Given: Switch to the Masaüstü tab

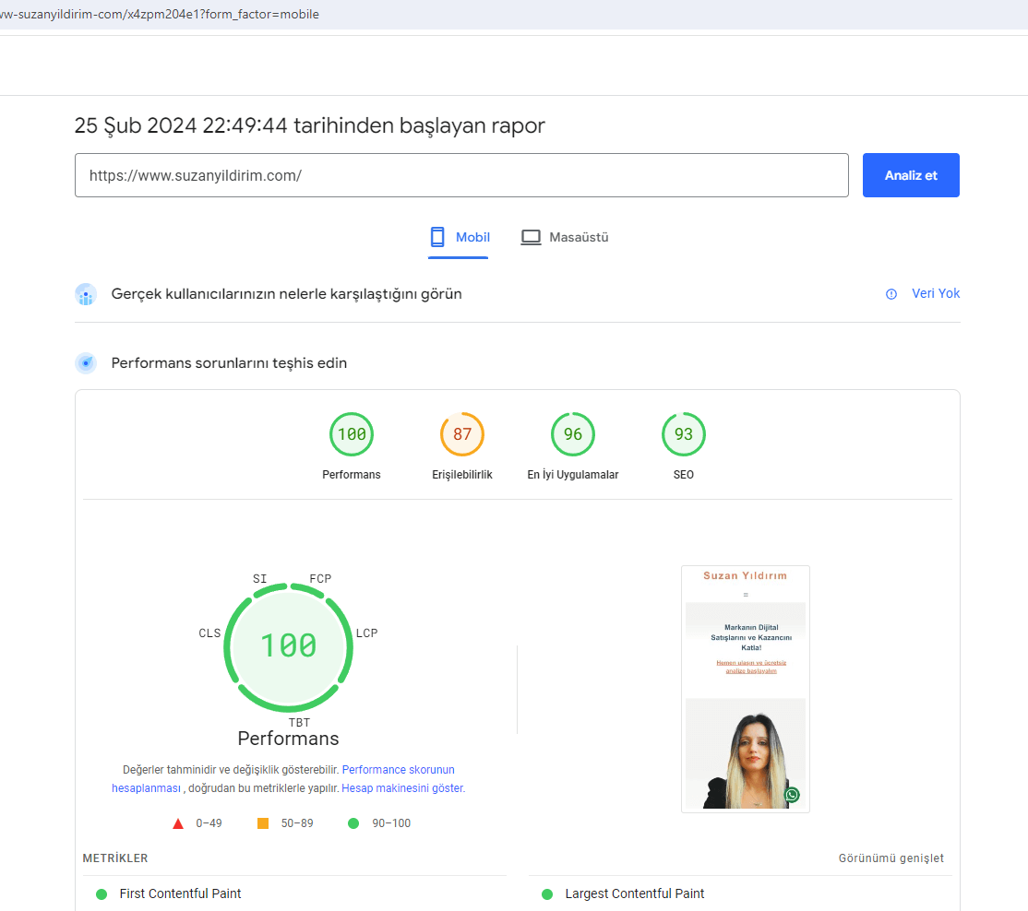Looking at the screenshot, I should pyautogui.click(x=565, y=238).
